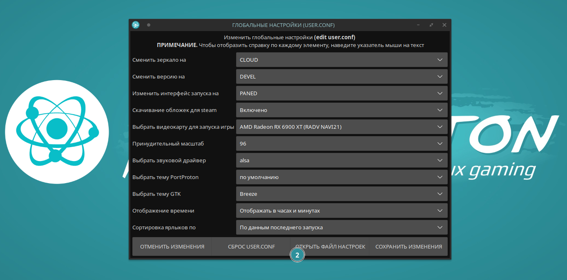This screenshot has width=567, height=280.
Task: Click the PortProton icon in title bar
Action: coord(136,25)
